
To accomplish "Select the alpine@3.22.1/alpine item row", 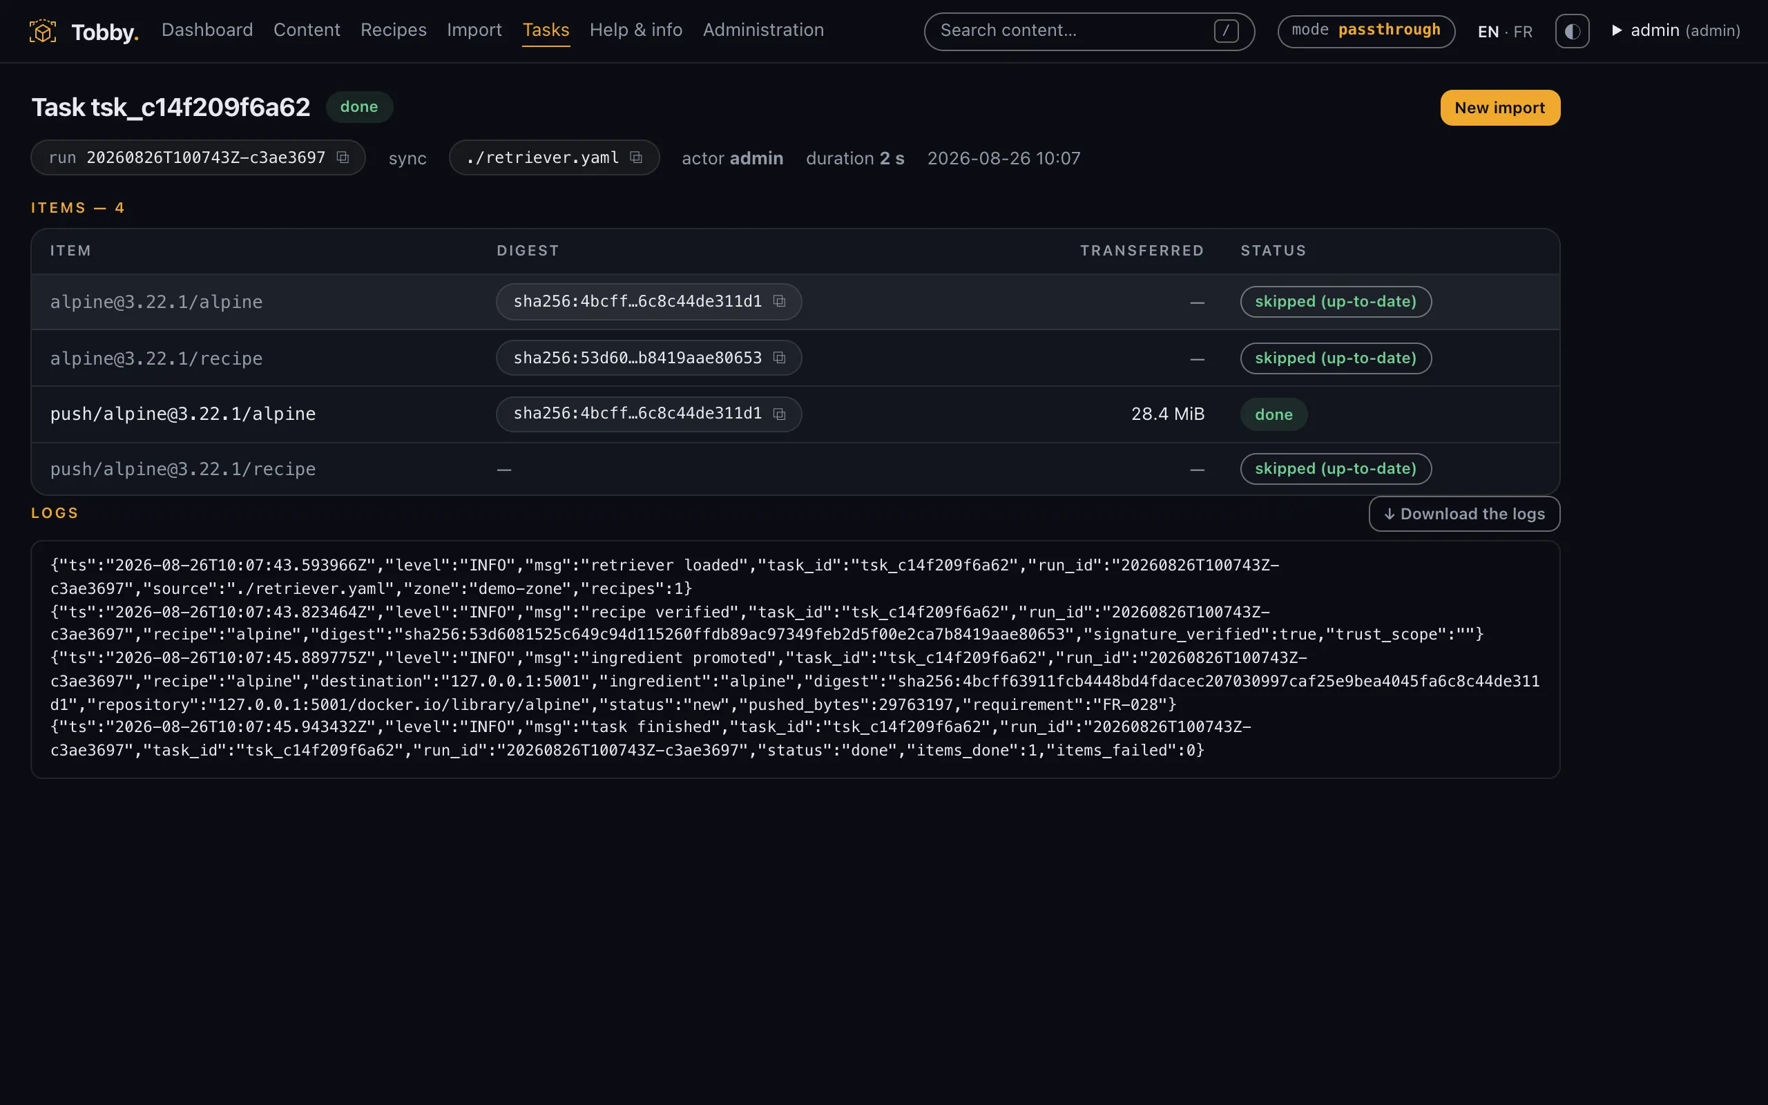I will [795, 302].
